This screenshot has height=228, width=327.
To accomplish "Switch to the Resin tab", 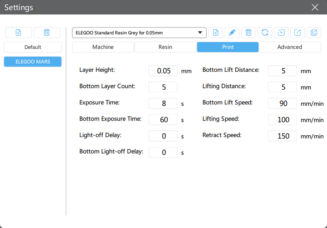I will (165, 47).
